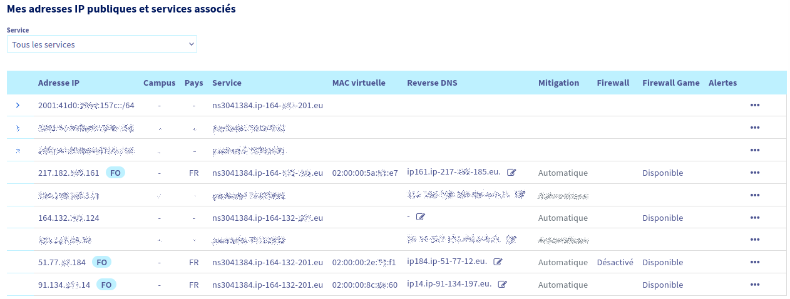Show more actions for 164.132 address ending .124
Image resolution: width=790 pixels, height=299 pixels.
coord(754,218)
